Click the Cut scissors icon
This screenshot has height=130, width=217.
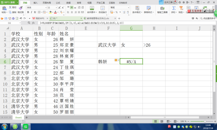(10, 7)
